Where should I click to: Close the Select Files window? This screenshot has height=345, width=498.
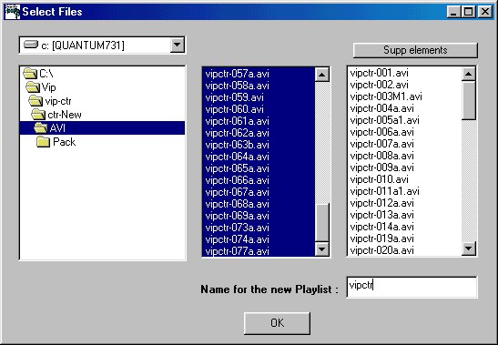pos(485,12)
